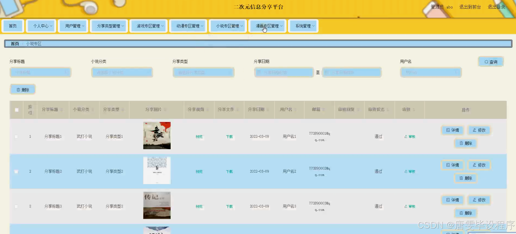The image size is (516, 234).
Task: Expand the 个人中心 menu
Action: tap(41, 26)
